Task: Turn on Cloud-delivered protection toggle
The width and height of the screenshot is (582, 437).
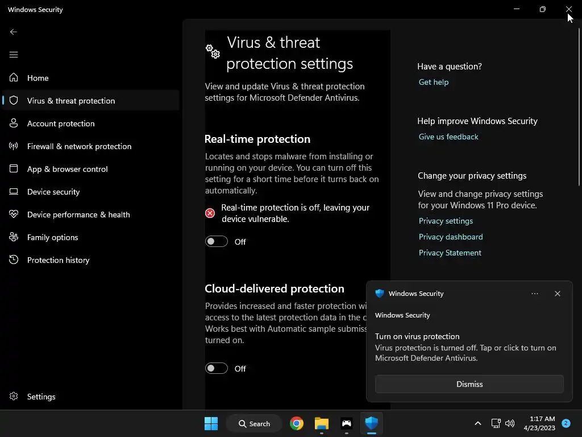Action: point(217,368)
